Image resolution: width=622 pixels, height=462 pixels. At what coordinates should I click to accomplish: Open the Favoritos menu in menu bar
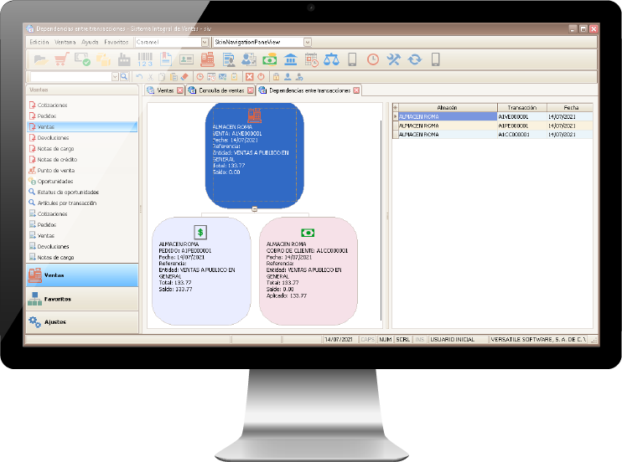tap(117, 42)
